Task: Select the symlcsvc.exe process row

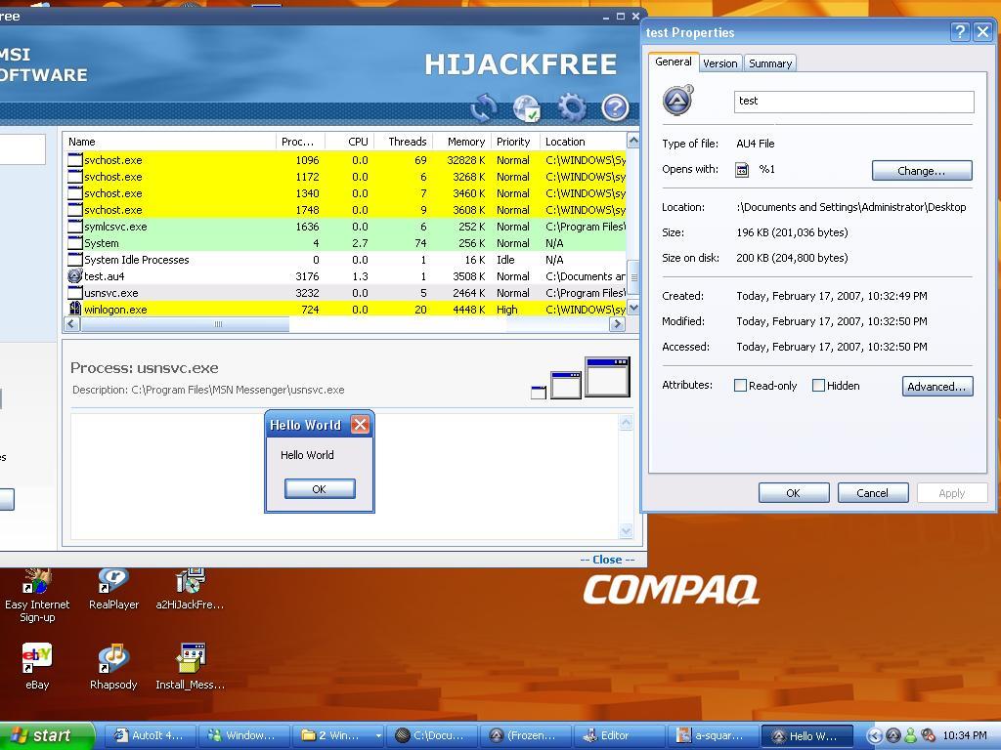Action: click(x=346, y=227)
